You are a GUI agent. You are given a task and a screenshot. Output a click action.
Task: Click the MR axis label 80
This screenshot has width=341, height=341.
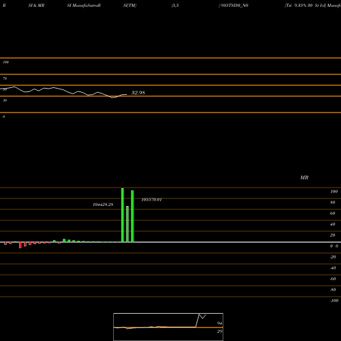coord(333,203)
